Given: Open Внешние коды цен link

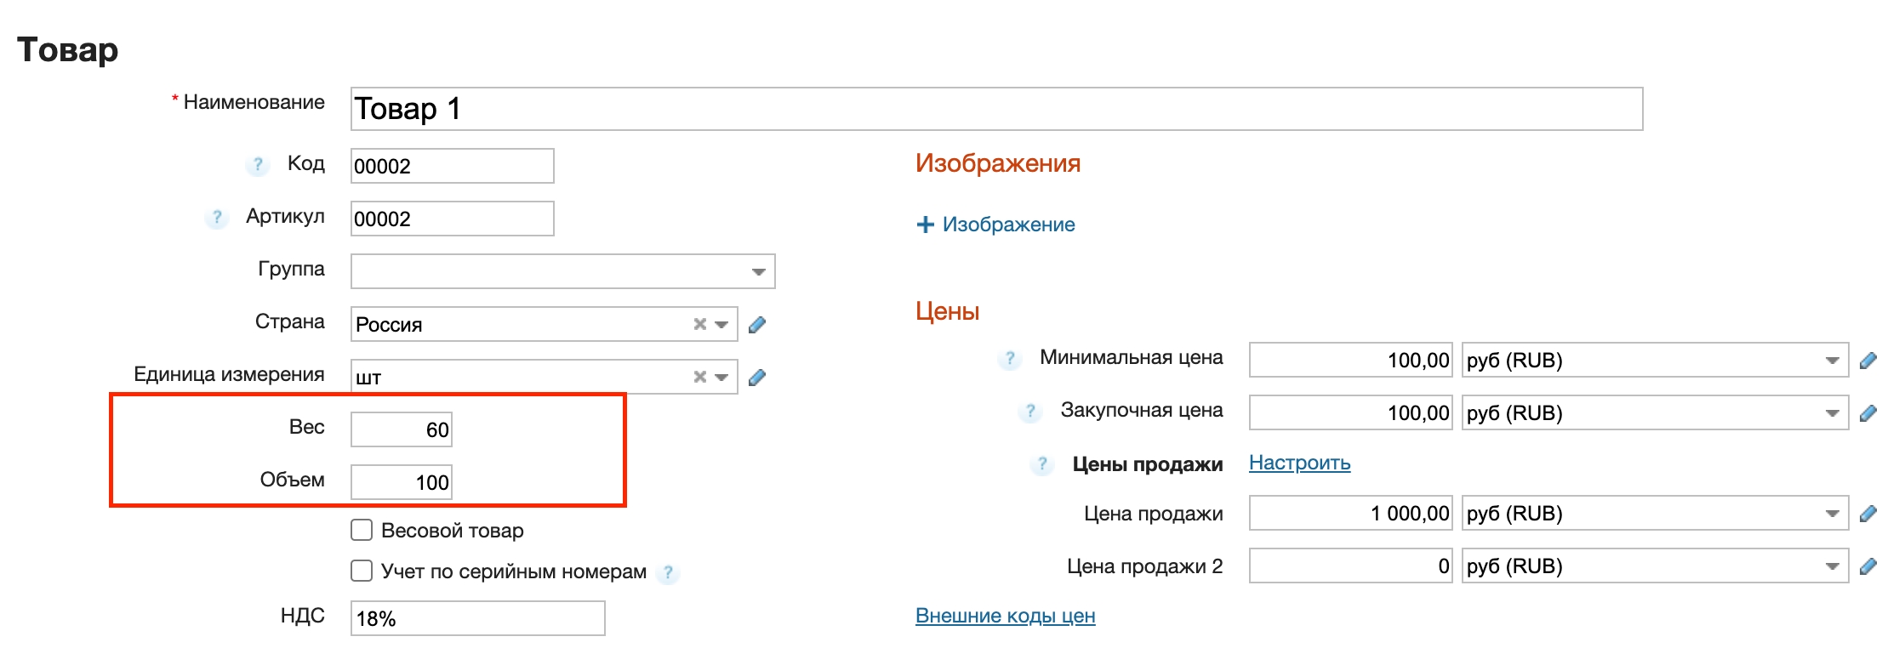Looking at the screenshot, I should click(1005, 616).
